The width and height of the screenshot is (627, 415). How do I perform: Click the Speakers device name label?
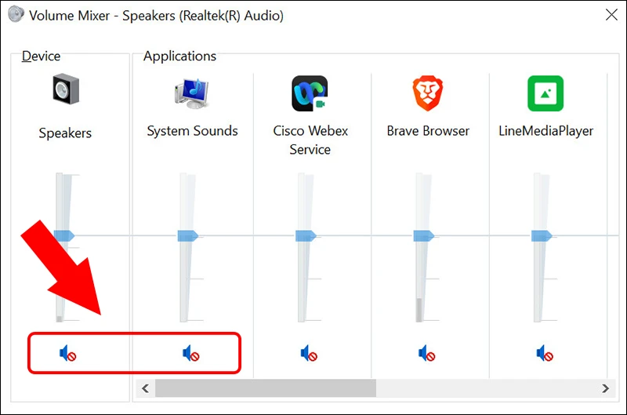65,133
